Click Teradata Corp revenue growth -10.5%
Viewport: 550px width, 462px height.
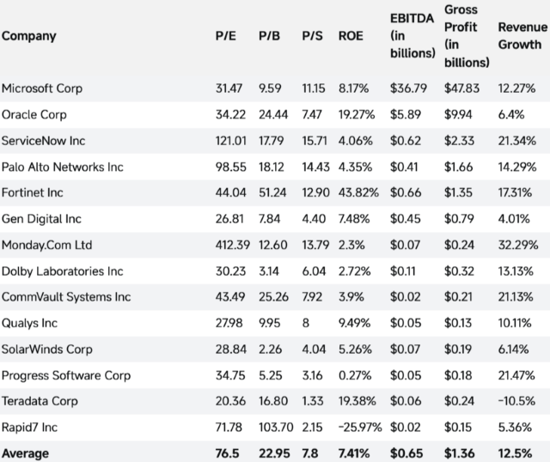coord(516,401)
